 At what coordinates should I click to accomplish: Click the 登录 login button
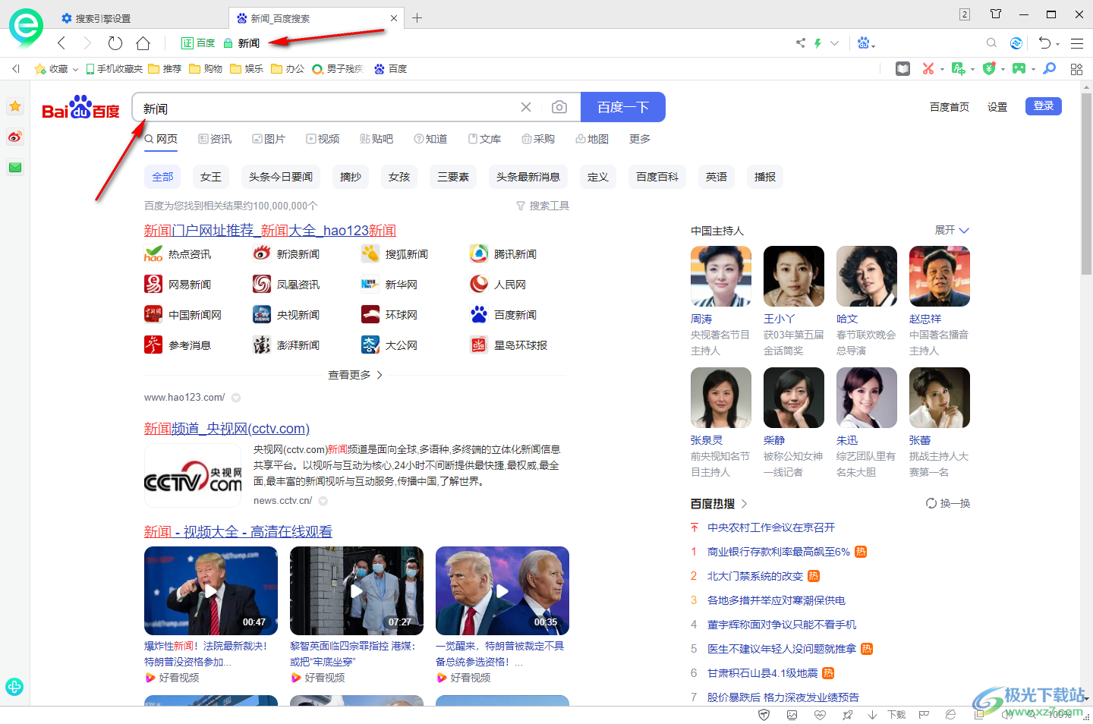(x=1044, y=106)
